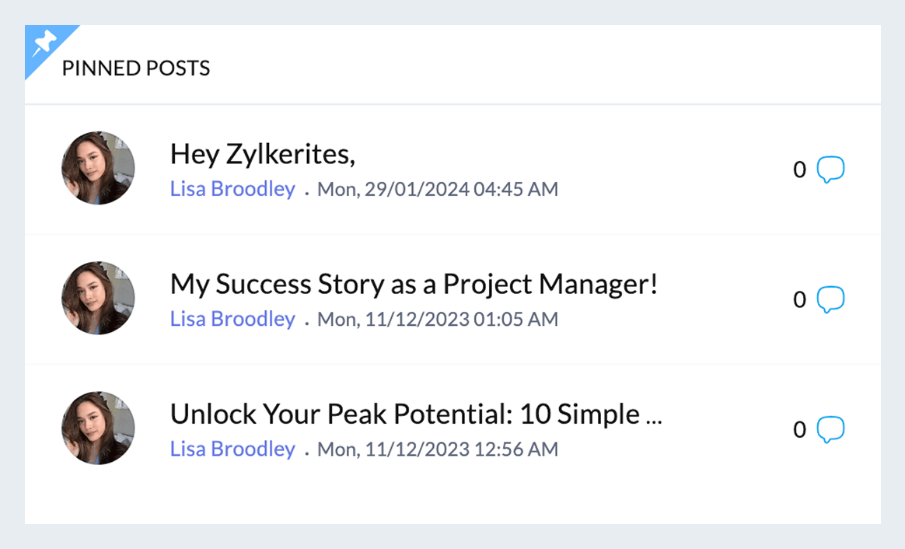
Task: Open My Success Story as a Project Manager
Action: [414, 284]
